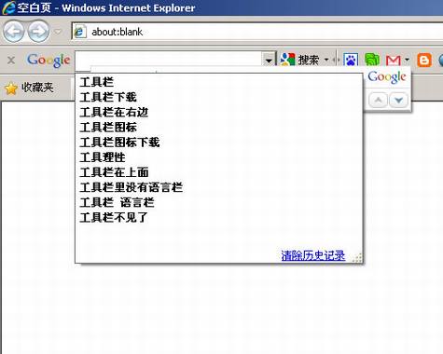Select suggestion 工具栏里没有语言栏
Viewport: 443px width, 354px height.
[219, 187]
